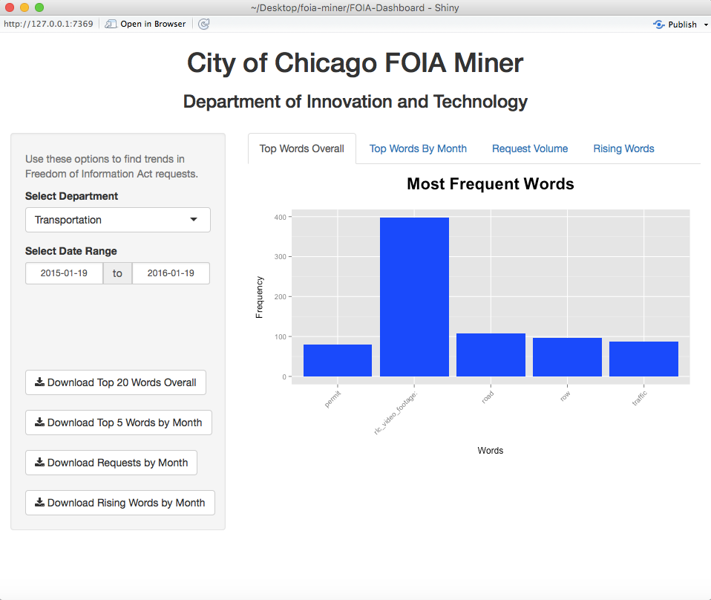
Task: Click the Select Date Range label
Action: coord(71,251)
